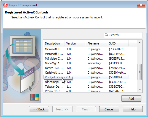Click the search magnifier icon
Screen dimensions: 148x117
tap(107, 35)
